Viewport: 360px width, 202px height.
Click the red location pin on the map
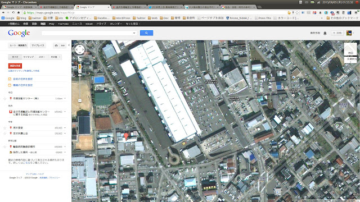pos(126,136)
